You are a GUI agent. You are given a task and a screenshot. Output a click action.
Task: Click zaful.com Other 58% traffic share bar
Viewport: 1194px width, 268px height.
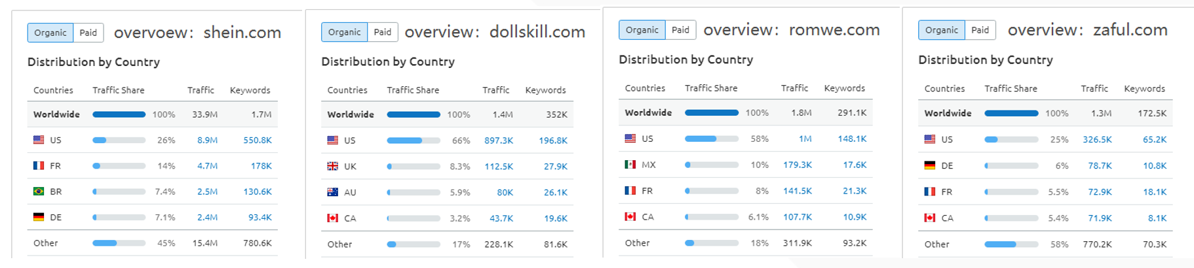click(x=1011, y=244)
